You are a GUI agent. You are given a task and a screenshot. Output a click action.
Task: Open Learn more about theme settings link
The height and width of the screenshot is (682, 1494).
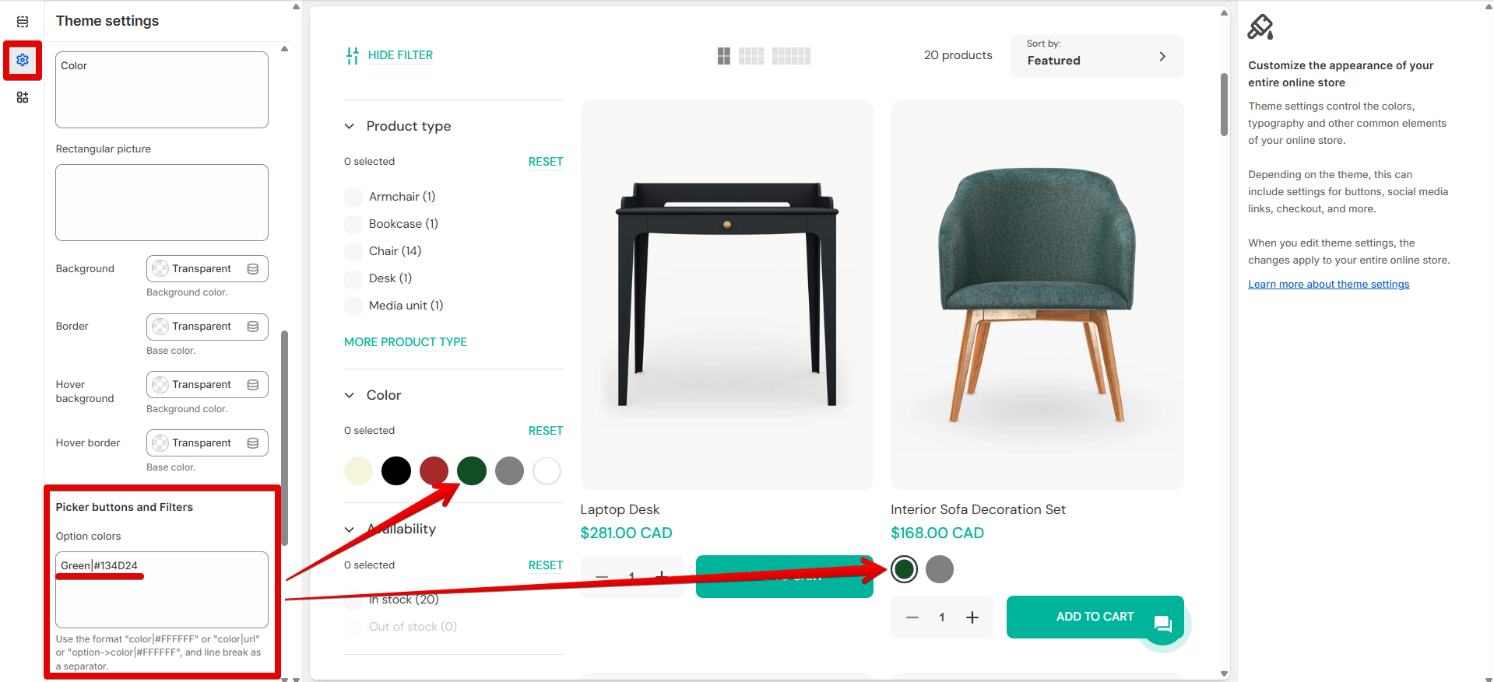(1328, 285)
